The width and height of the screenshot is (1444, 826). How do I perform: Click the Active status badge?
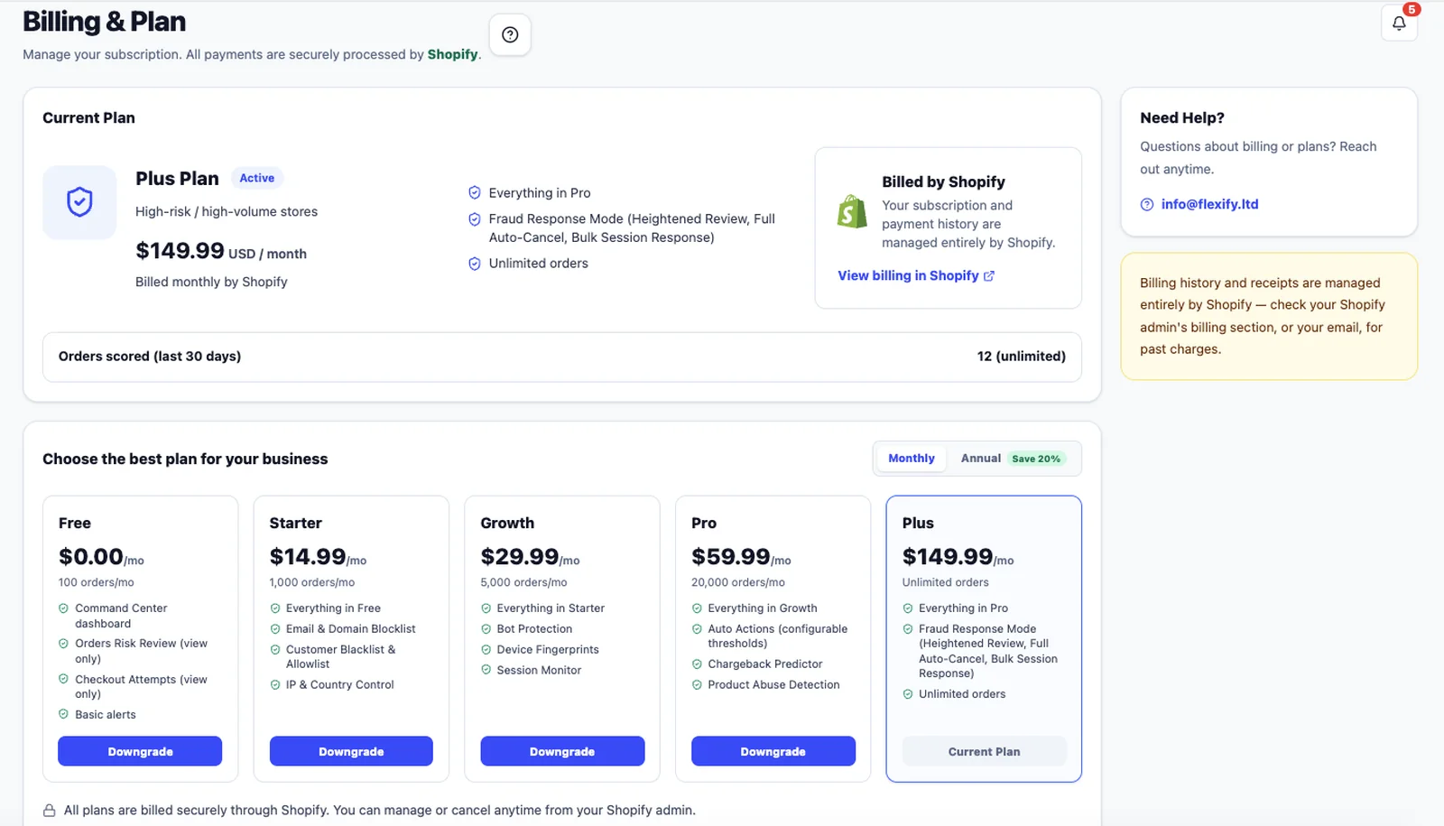[256, 178]
